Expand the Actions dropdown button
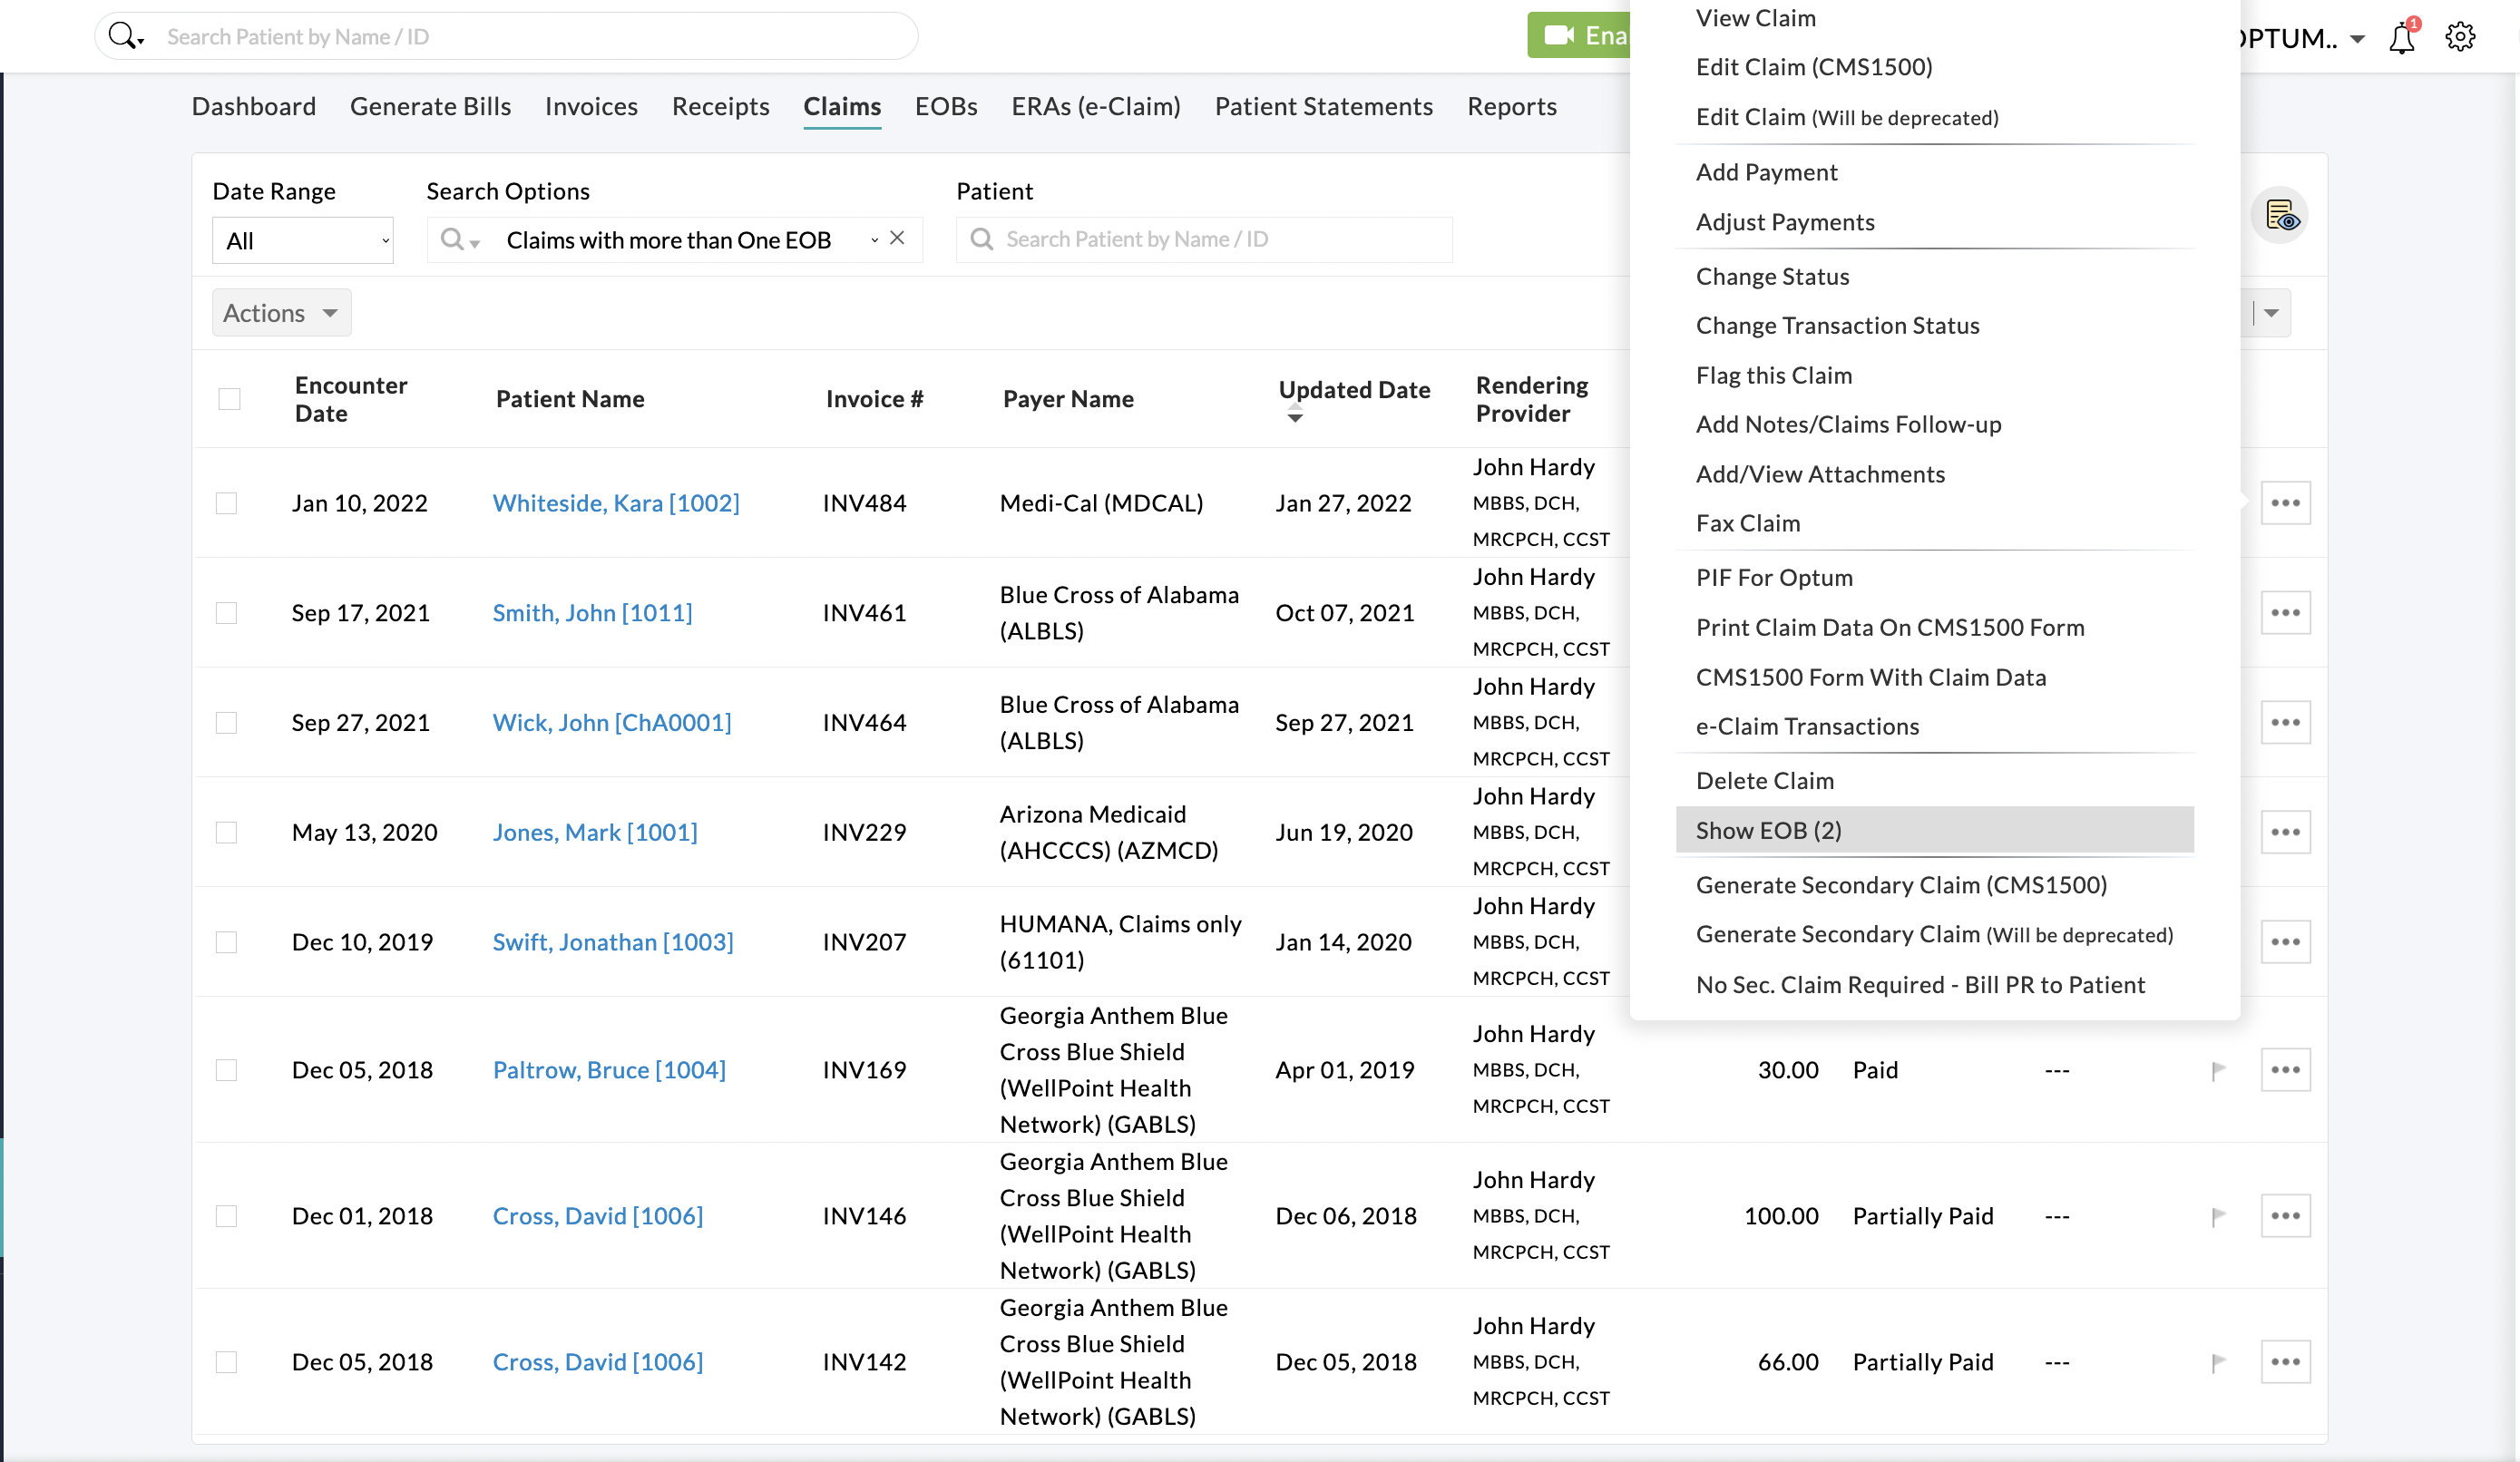The width and height of the screenshot is (2520, 1462). 281,313
